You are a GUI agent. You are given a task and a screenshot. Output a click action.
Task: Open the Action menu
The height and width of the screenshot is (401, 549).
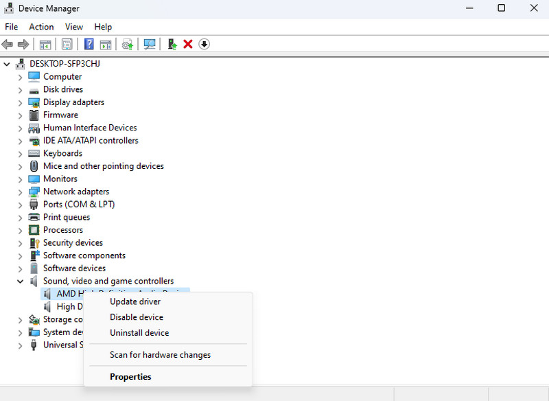point(41,27)
